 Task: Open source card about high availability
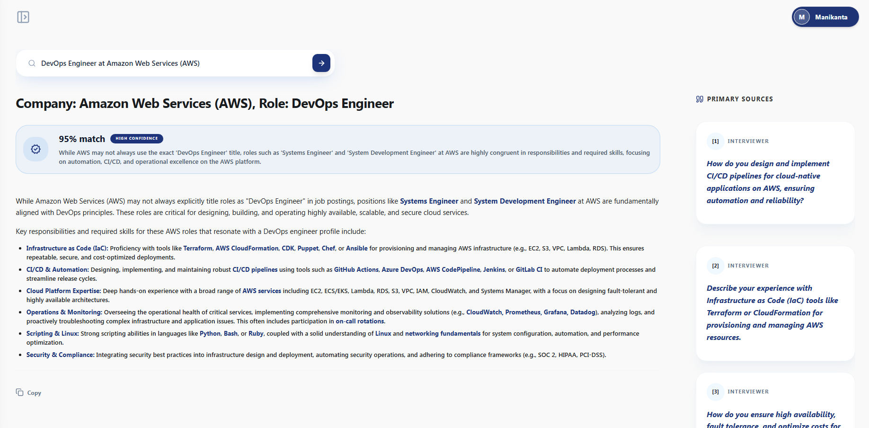pyautogui.click(x=775, y=401)
